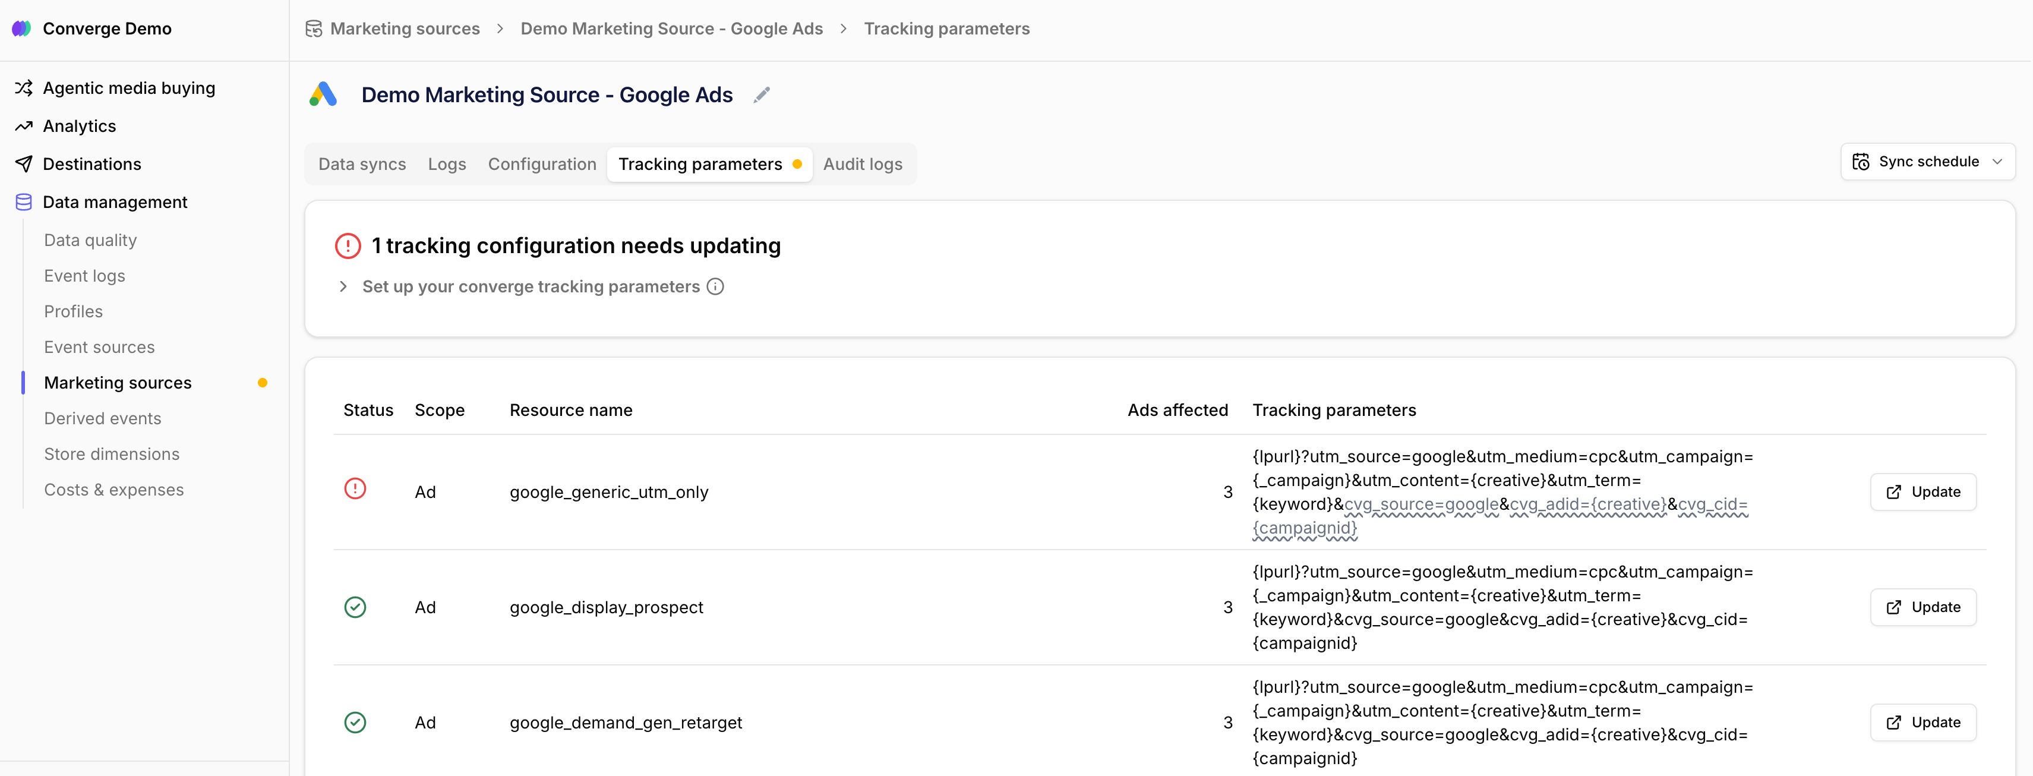Click Update for google_demand_gen_retarget
The width and height of the screenshot is (2033, 776).
1923,723
